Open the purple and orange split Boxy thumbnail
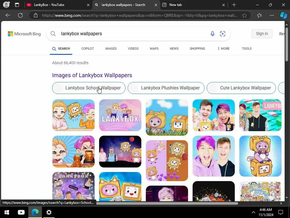Screen dimensions: 290x218 pos(167,161)
